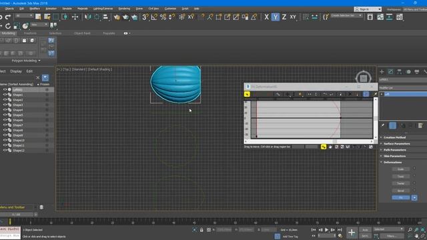The height and width of the screenshot is (240, 427).
Task: Click the Render Production teapot icon
Action: click(135, 17)
